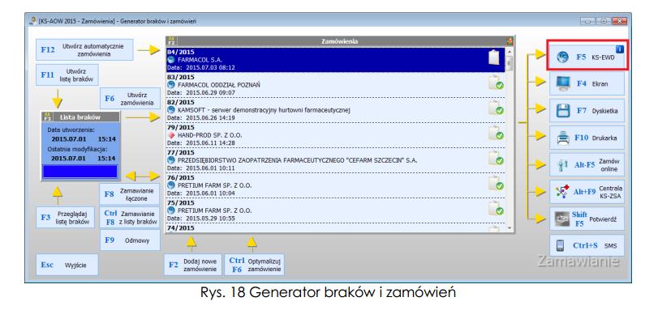Click globe icon beside FARMACOL ODDZIAŁ POZNAŃ
645x310 pixels.
coord(171,85)
